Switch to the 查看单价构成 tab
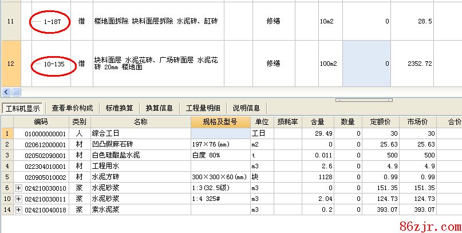The image size is (462, 233). click(72, 108)
